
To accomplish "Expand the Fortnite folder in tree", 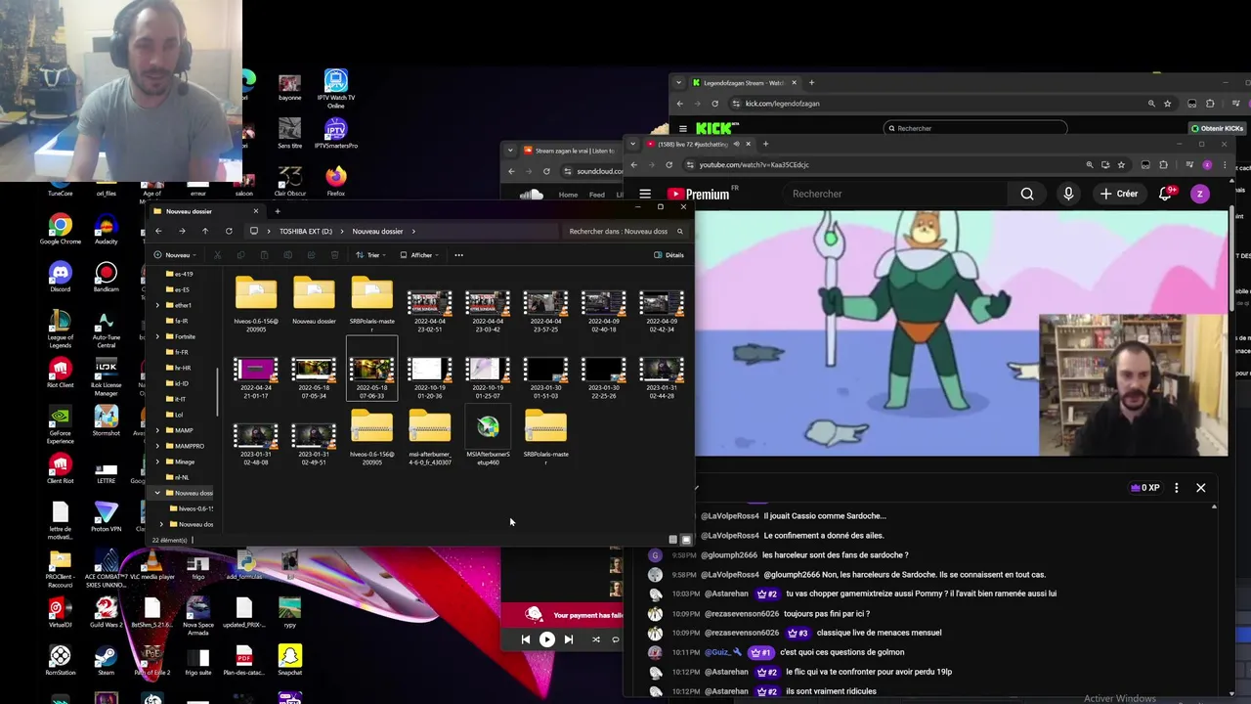I will point(157,336).
